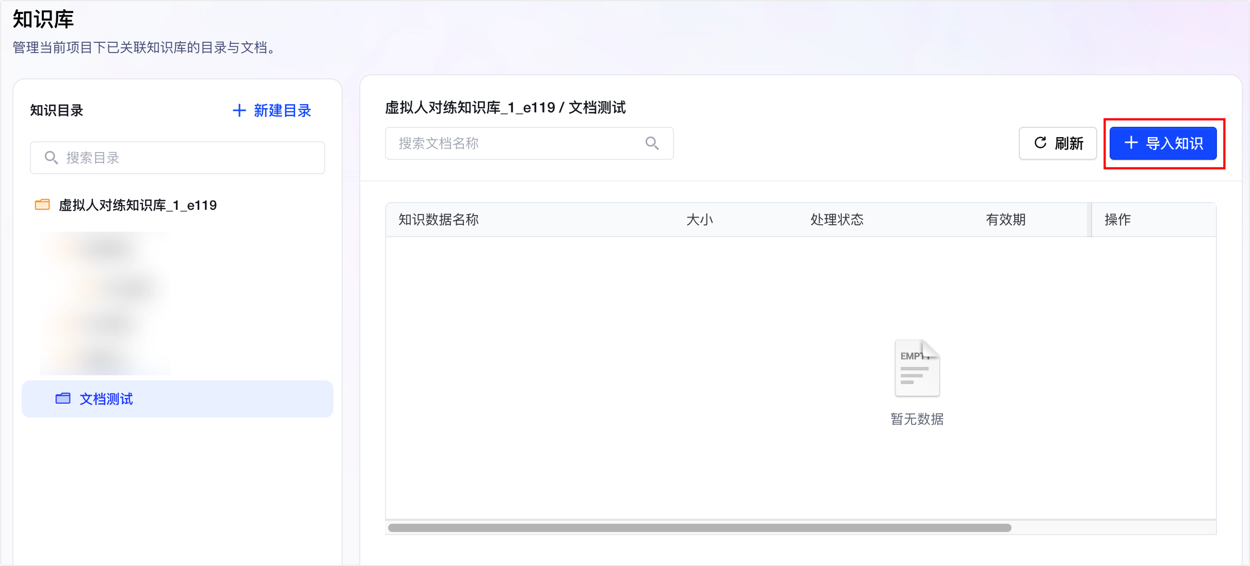Click the 知识库 page heading

[43, 20]
